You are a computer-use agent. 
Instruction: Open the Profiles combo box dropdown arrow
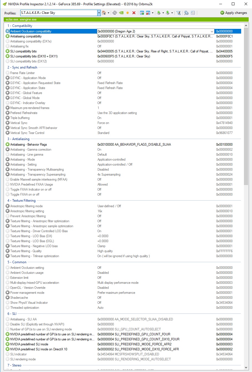coord(99,13)
